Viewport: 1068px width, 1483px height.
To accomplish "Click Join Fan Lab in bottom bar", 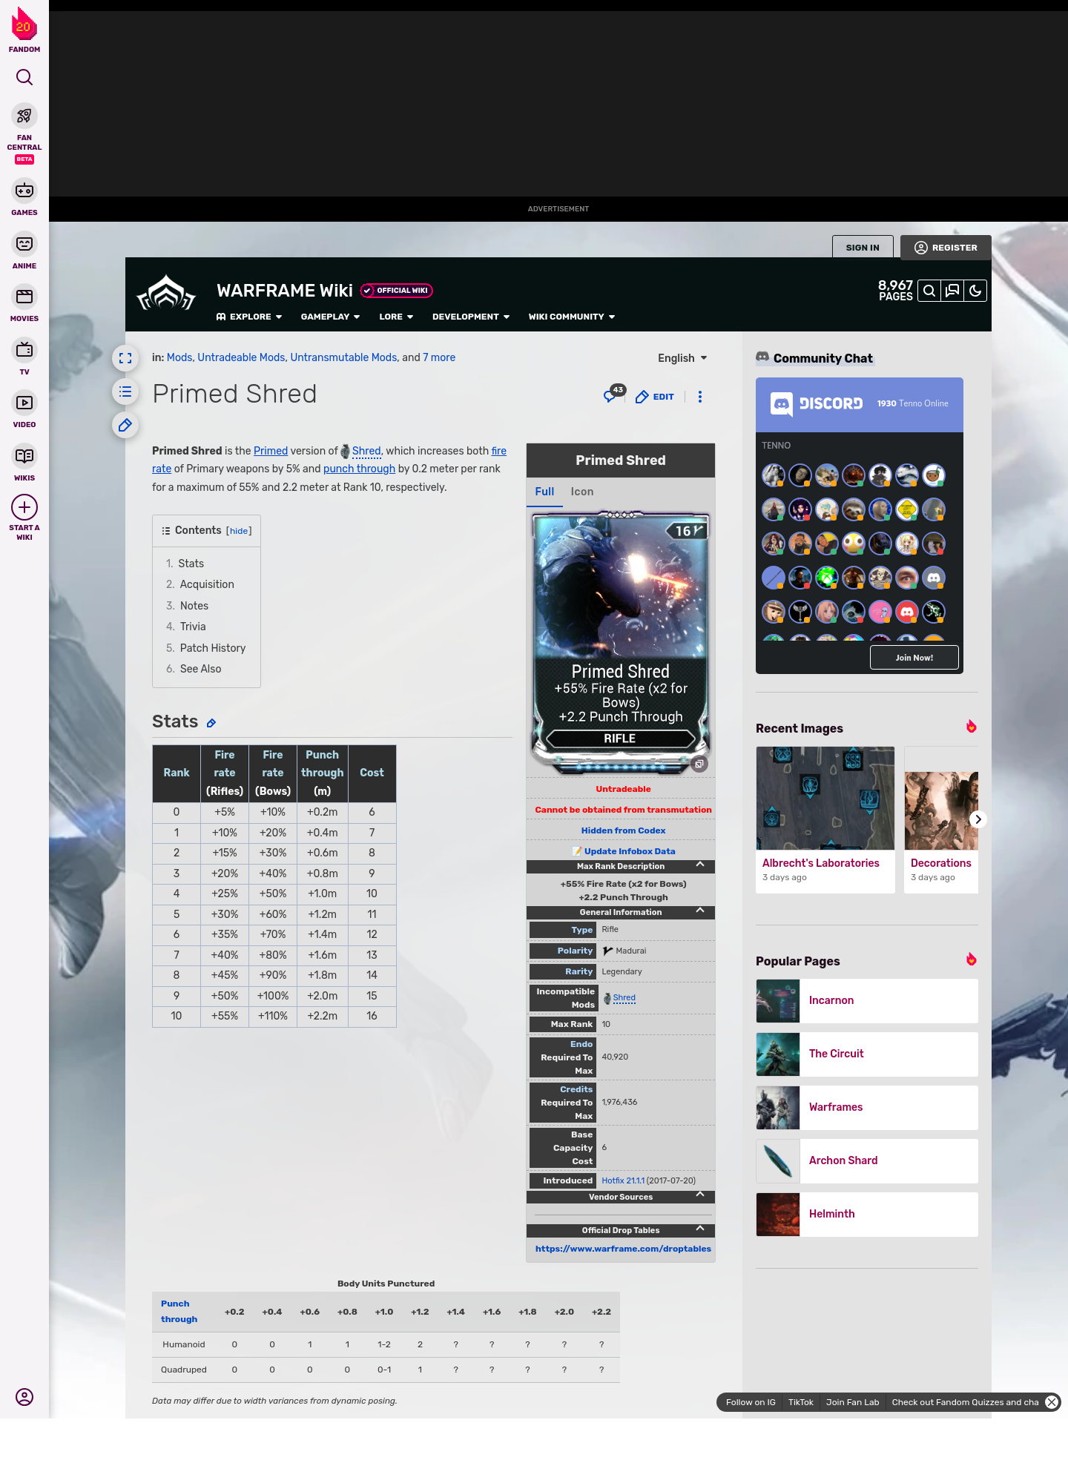I will 852,1402.
